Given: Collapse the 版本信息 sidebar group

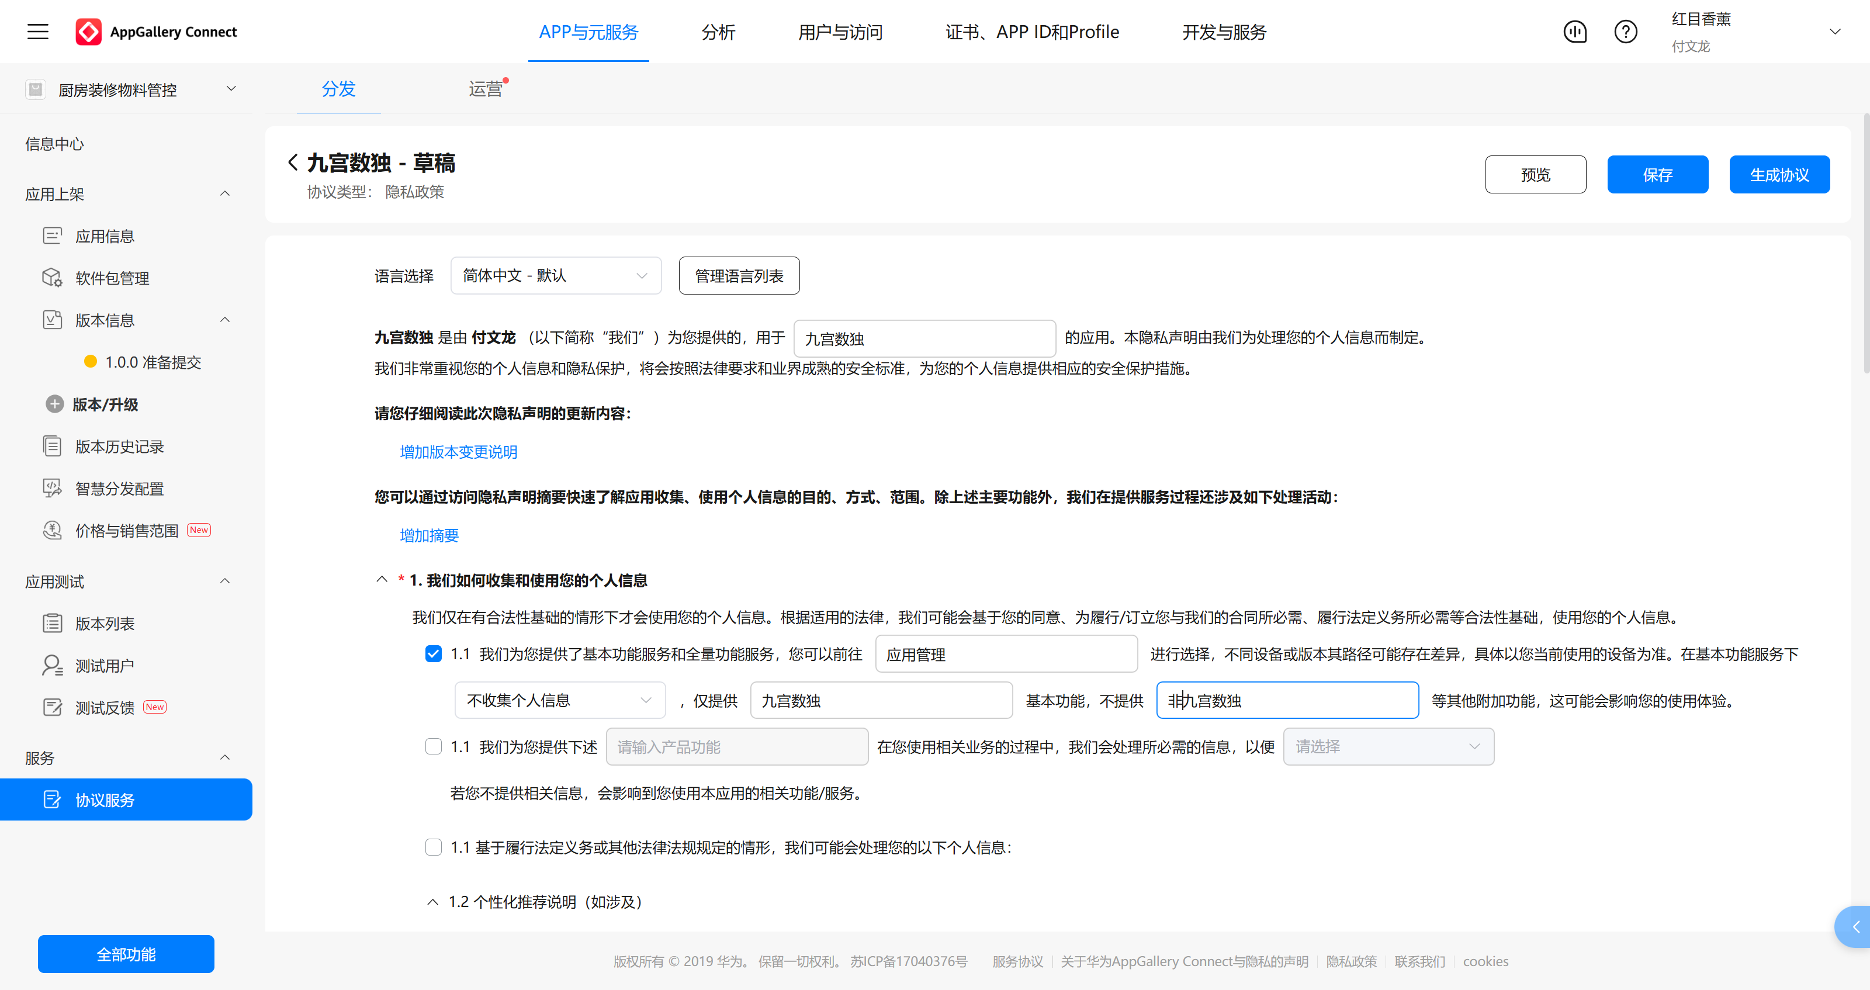Looking at the screenshot, I should pyautogui.click(x=225, y=320).
